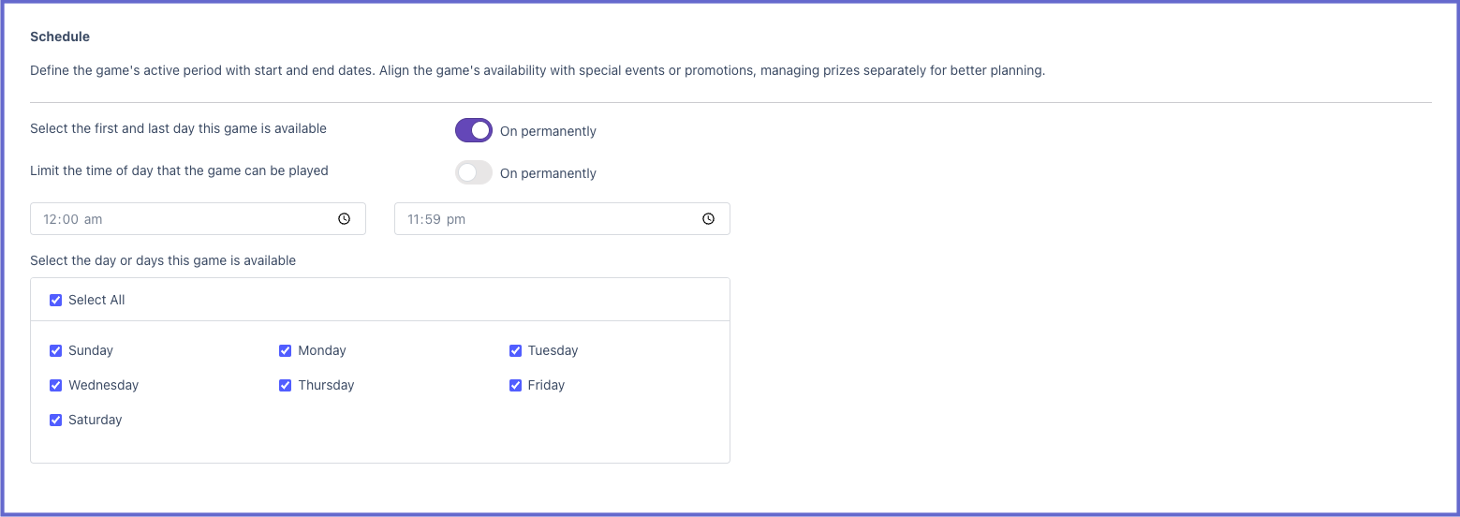Uncheck the Sunday checkbox
Image resolution: width=1460 pixels, height=517 pixels.
point(55,350)
